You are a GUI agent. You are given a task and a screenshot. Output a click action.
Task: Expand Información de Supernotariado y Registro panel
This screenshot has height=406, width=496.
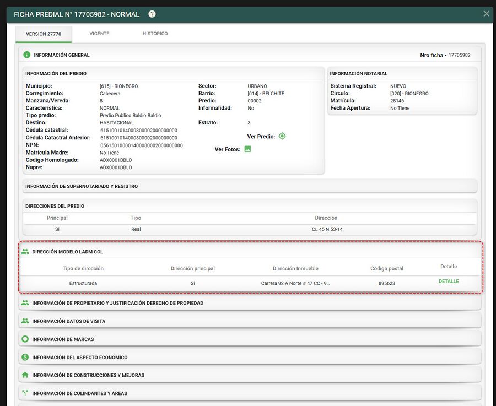coord(250,186)
